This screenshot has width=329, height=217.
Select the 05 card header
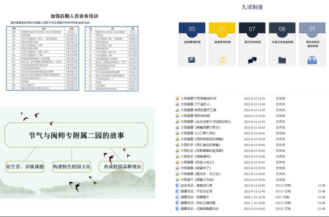[x=192, y=29]
